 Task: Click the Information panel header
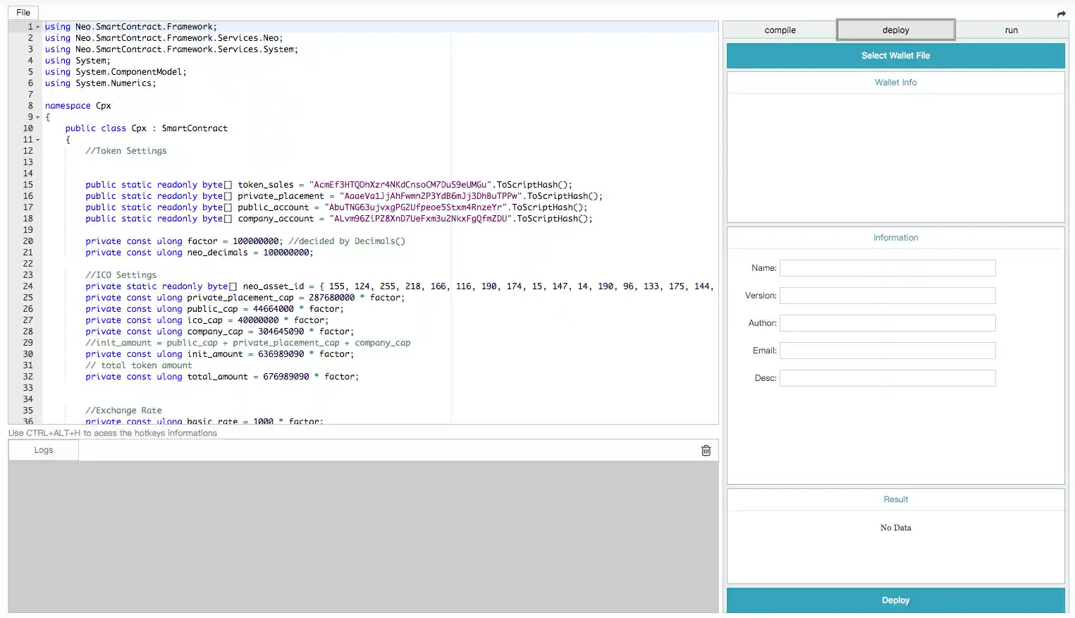point(895,238)
